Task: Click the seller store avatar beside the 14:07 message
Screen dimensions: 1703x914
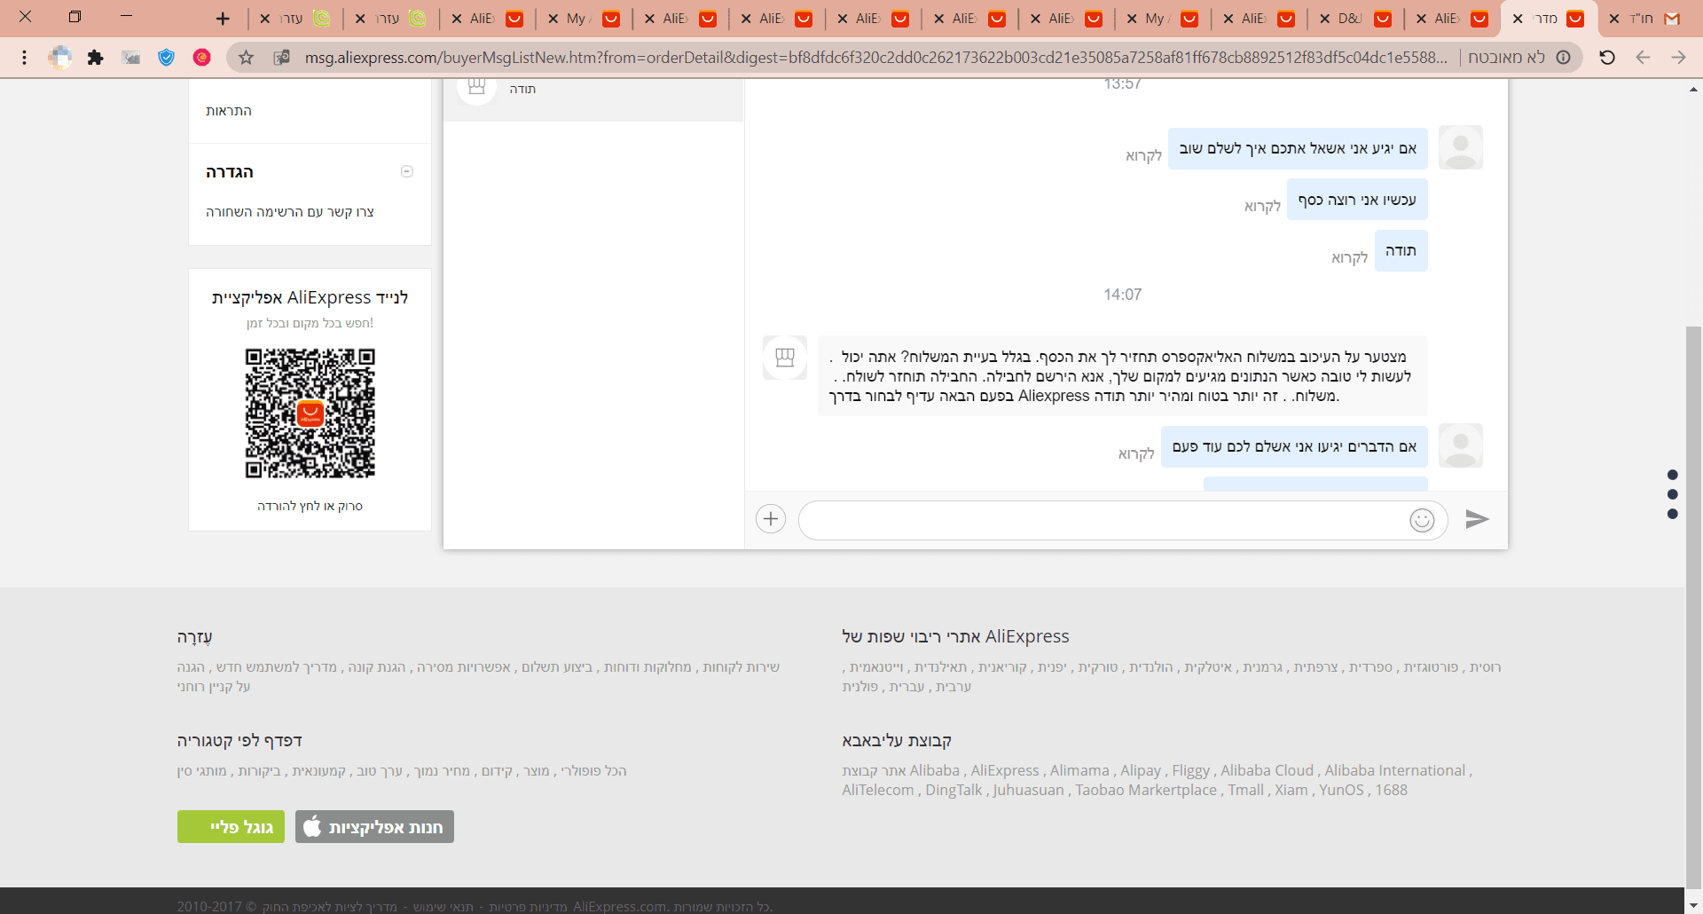Action: tap(785, 358)
